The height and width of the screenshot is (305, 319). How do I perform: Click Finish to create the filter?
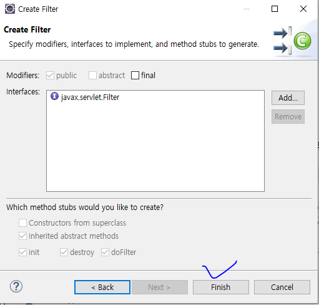221,287
